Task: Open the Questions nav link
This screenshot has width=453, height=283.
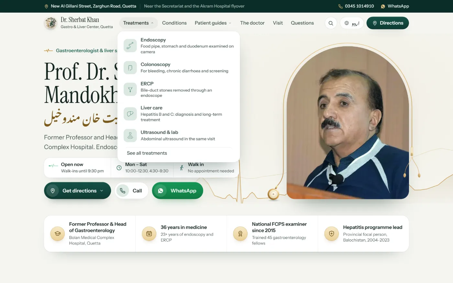Action: tap(302, 23)
